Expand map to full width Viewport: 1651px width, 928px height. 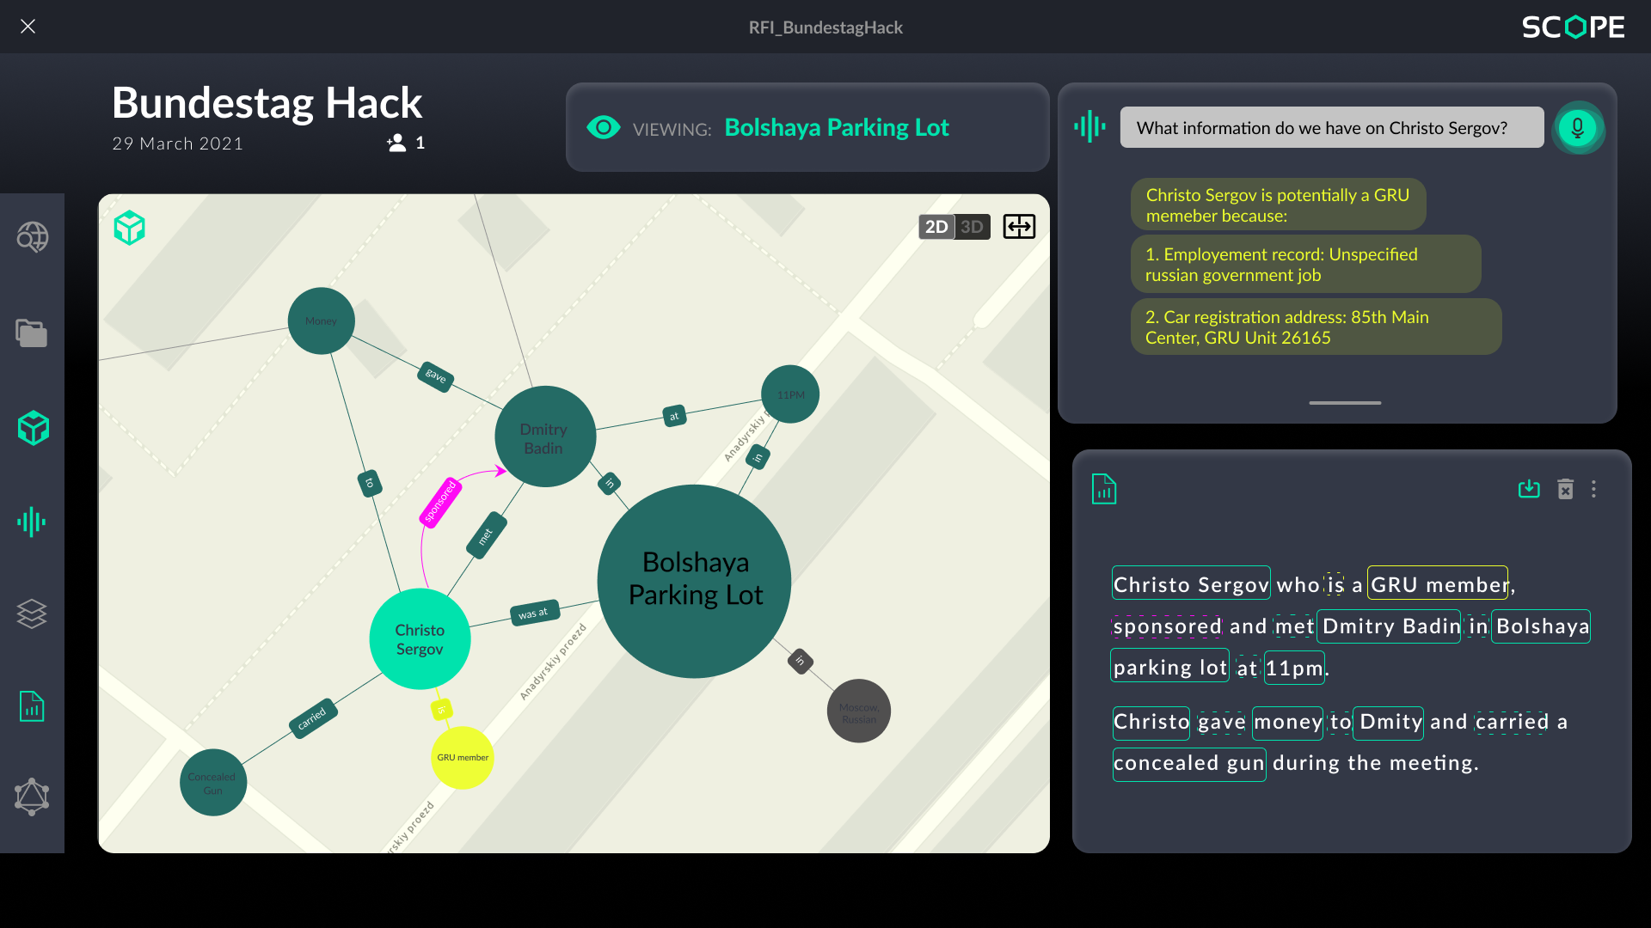tap(1019, 227)
